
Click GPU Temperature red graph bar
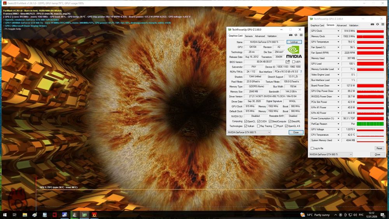coord(370,42)
